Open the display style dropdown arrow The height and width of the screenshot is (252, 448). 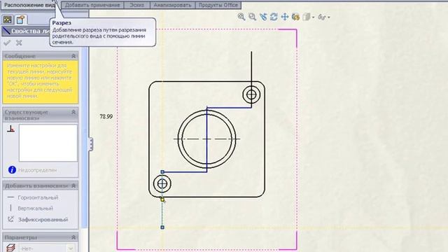[x=313, y=17]
